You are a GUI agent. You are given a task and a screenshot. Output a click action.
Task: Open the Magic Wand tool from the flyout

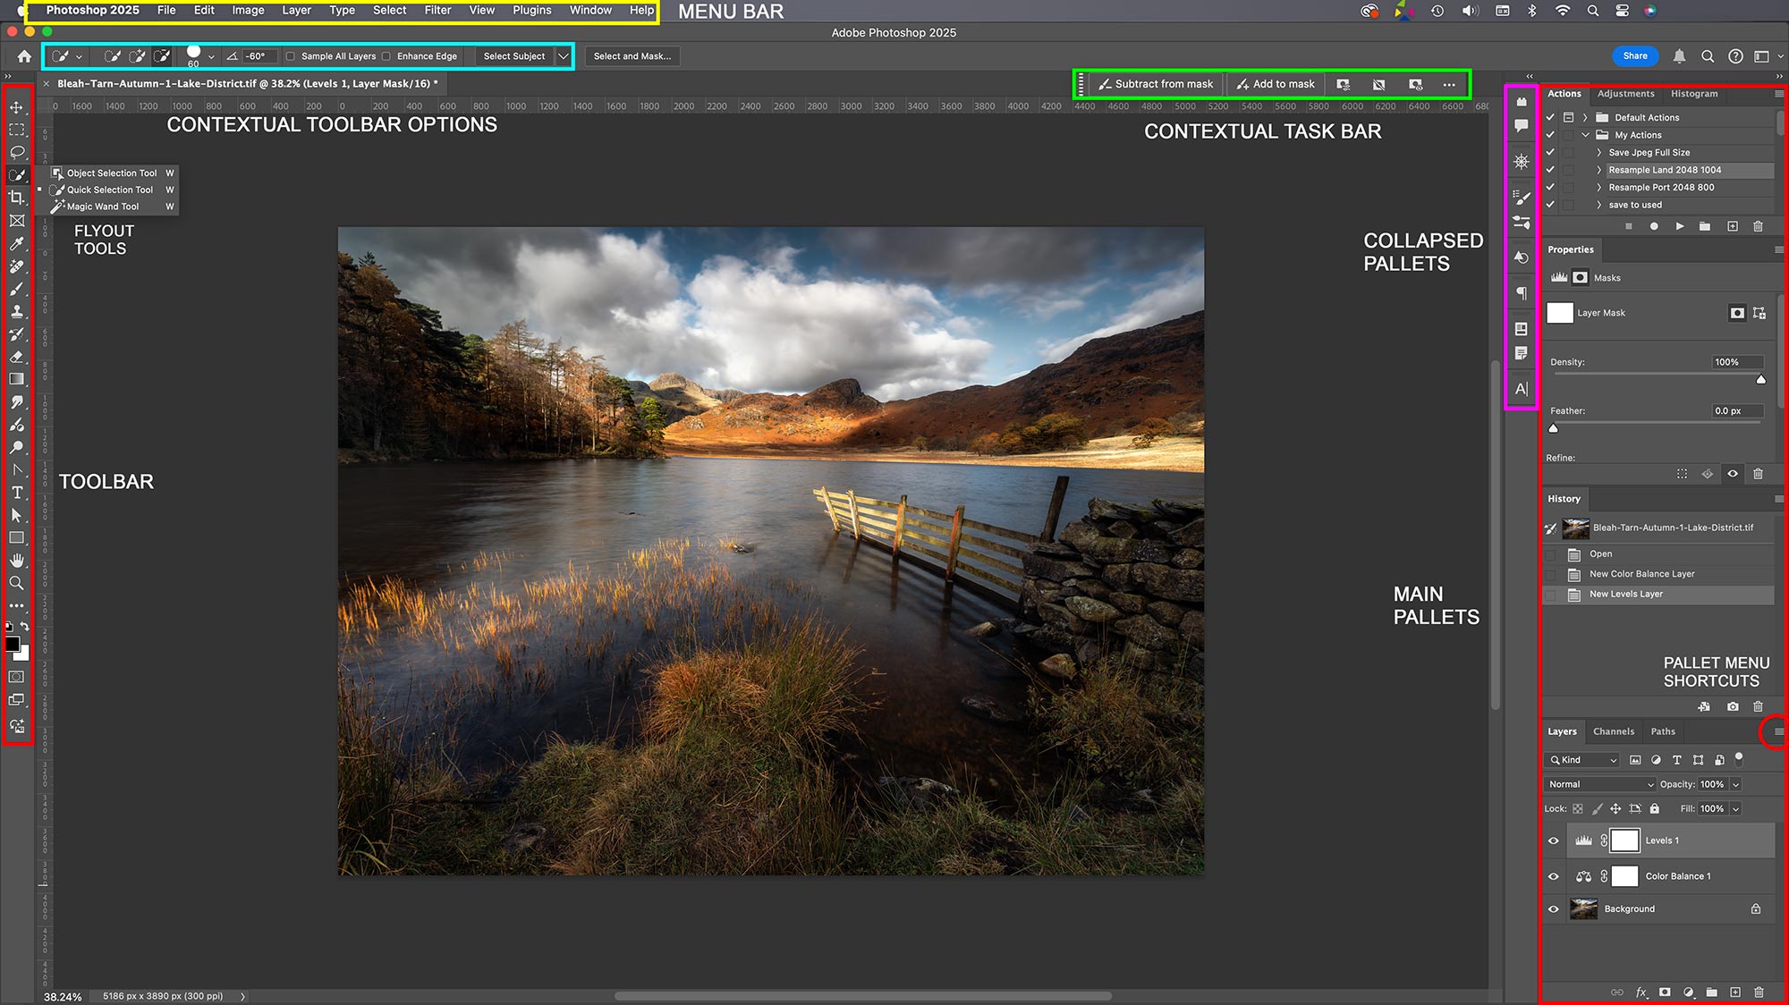[106, 206]
